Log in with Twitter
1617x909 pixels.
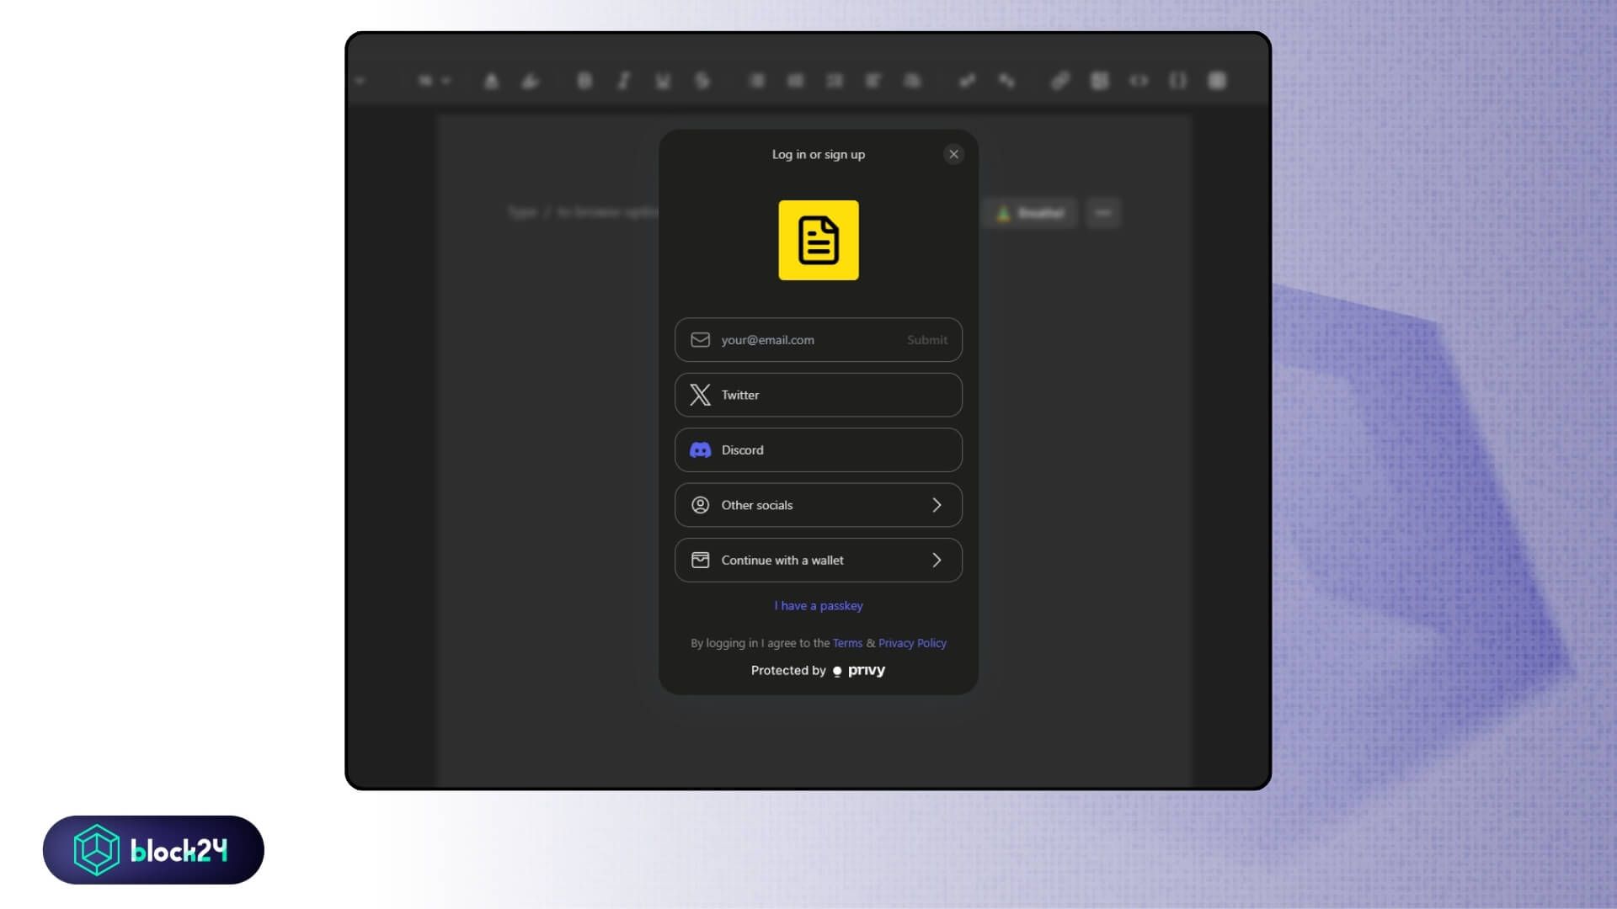[818, 395]
